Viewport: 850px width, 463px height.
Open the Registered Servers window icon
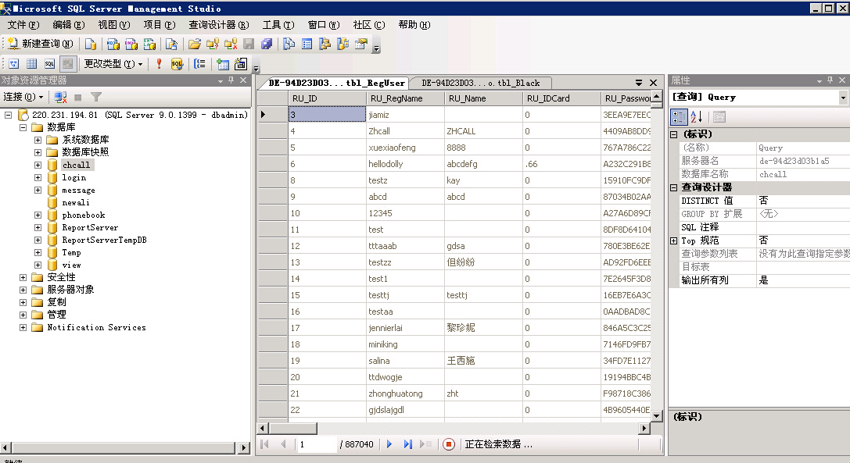pyautogui.click(x=289, y=44)
